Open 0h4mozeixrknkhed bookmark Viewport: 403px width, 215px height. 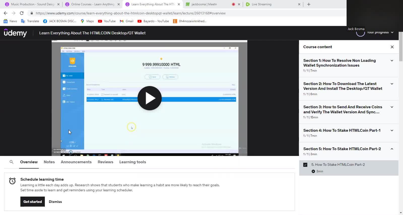(x=190, y=21)
